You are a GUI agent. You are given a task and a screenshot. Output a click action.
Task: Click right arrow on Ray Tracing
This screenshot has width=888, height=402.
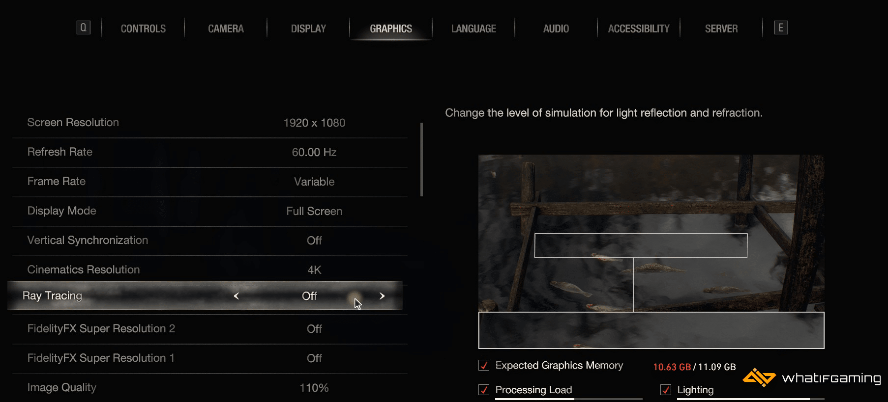click(382, 296)
